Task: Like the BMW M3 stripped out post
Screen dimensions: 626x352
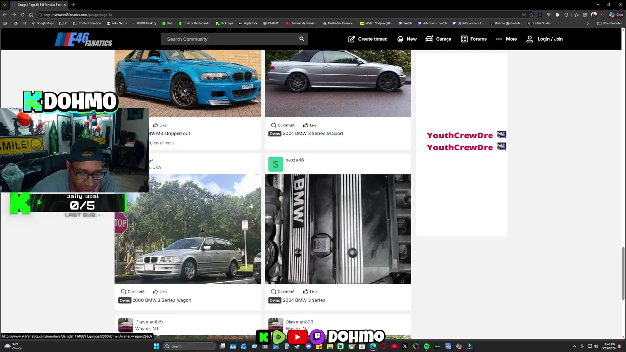Action: 159,125
